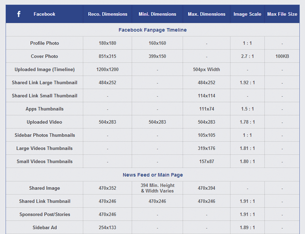The image size is (305, 234).
Task: Click Max. Dimensions 484x252 in Large Thumbnail row
Action: 207,83
